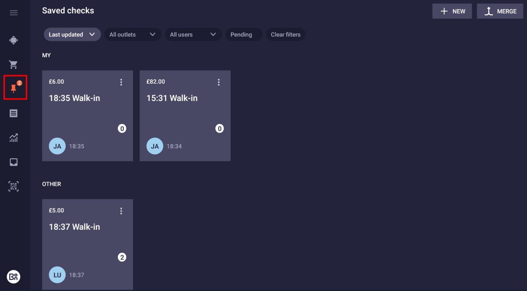Open the customer display icon
This screenshot has height=291, width=527.
pos(14,162)
